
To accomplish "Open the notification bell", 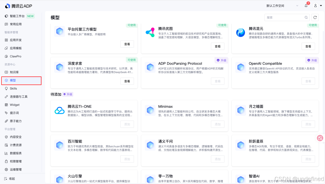I will 306,6.
